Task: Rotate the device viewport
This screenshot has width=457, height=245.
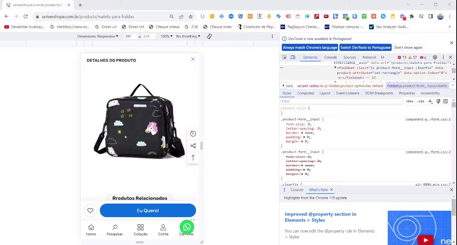Action: [x=210, y=36]
